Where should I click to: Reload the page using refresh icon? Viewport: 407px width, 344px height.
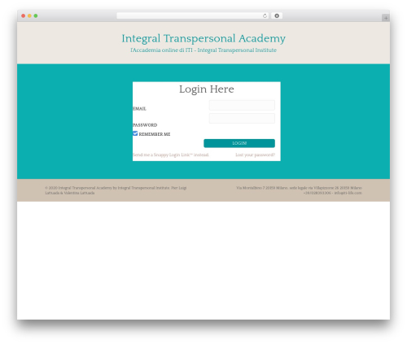coord(265,15)
